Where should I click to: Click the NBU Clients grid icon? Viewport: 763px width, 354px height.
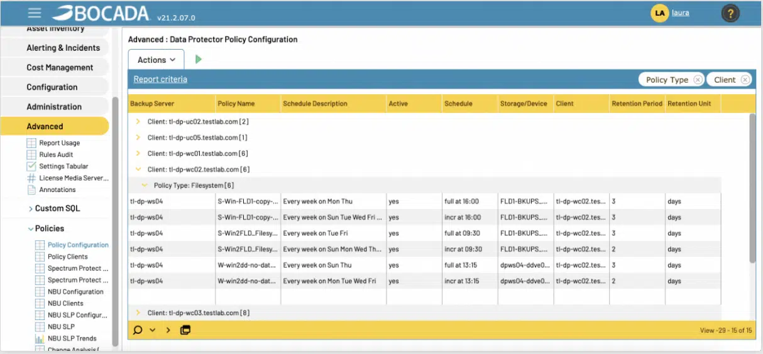click(x=40, y=304)
